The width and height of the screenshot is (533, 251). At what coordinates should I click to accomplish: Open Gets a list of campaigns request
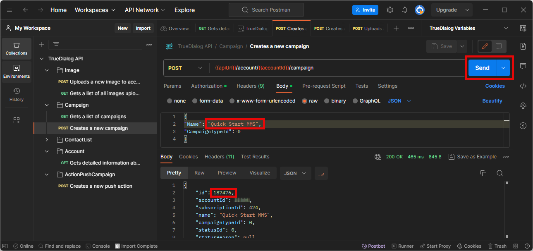coord(98,117)
